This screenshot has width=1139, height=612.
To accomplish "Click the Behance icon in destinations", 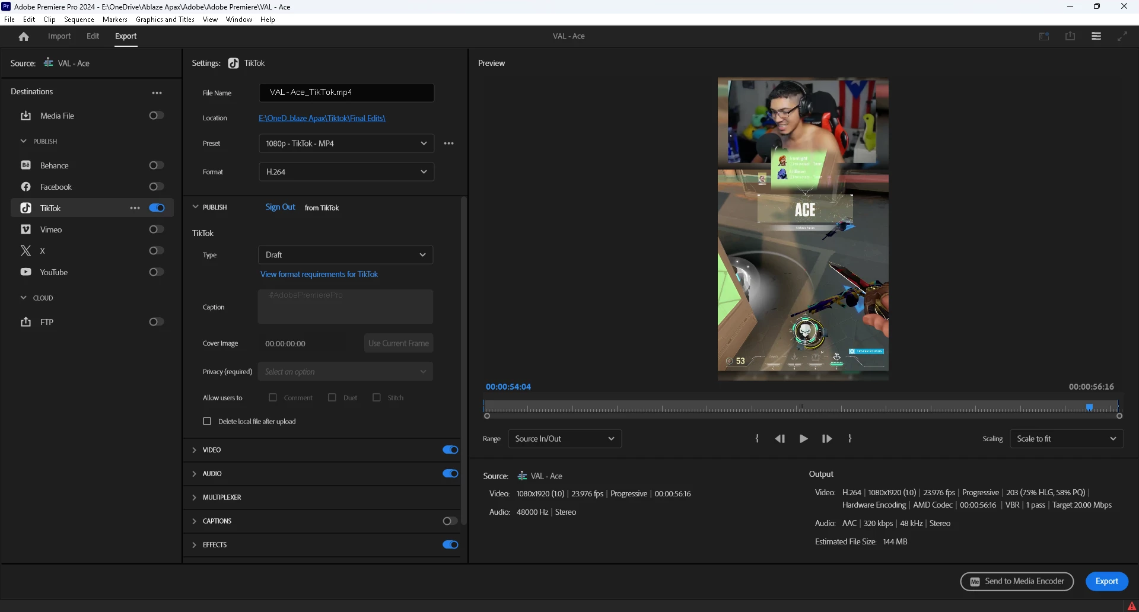I will pyautogui.click(x=26, y=165).
